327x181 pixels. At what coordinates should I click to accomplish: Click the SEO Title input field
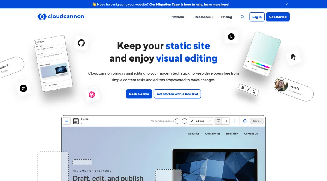tap(50, 47)
